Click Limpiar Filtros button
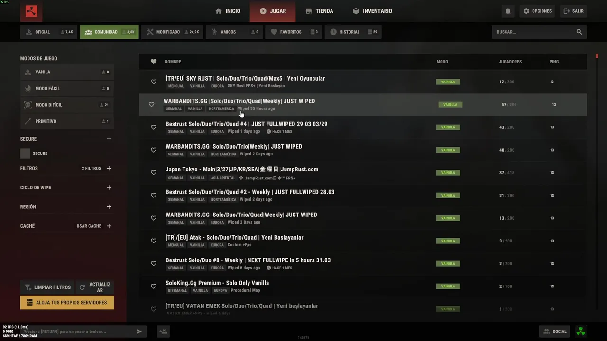 (47, 287)
